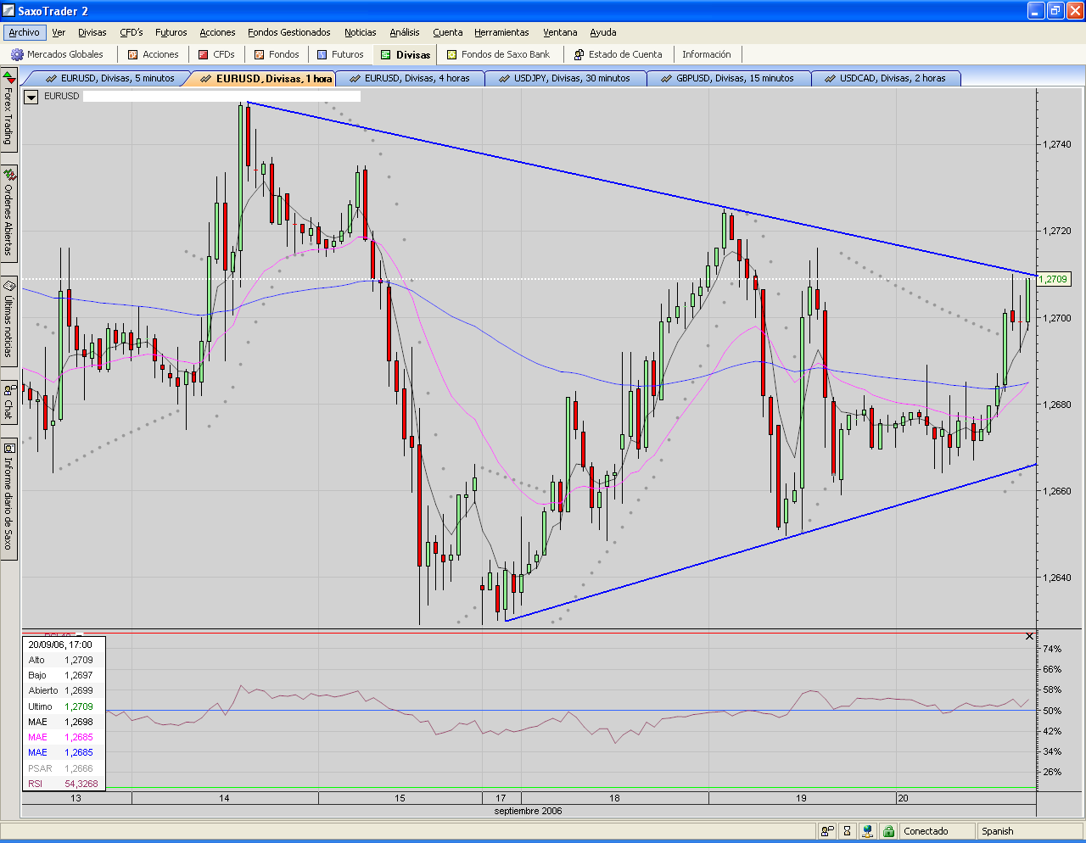Open the Noticias menu
The image size is (1086, 843).
click(361, 32)
